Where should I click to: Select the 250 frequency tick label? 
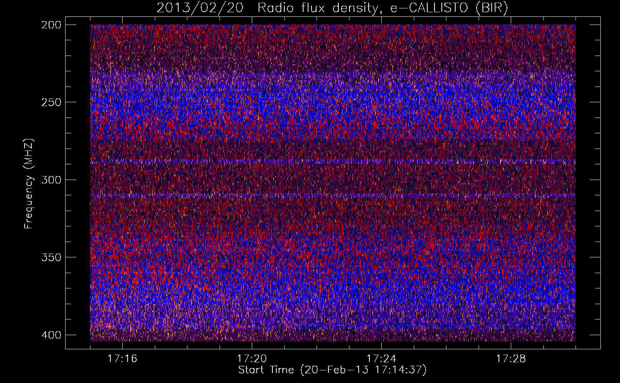click(51, 102)
